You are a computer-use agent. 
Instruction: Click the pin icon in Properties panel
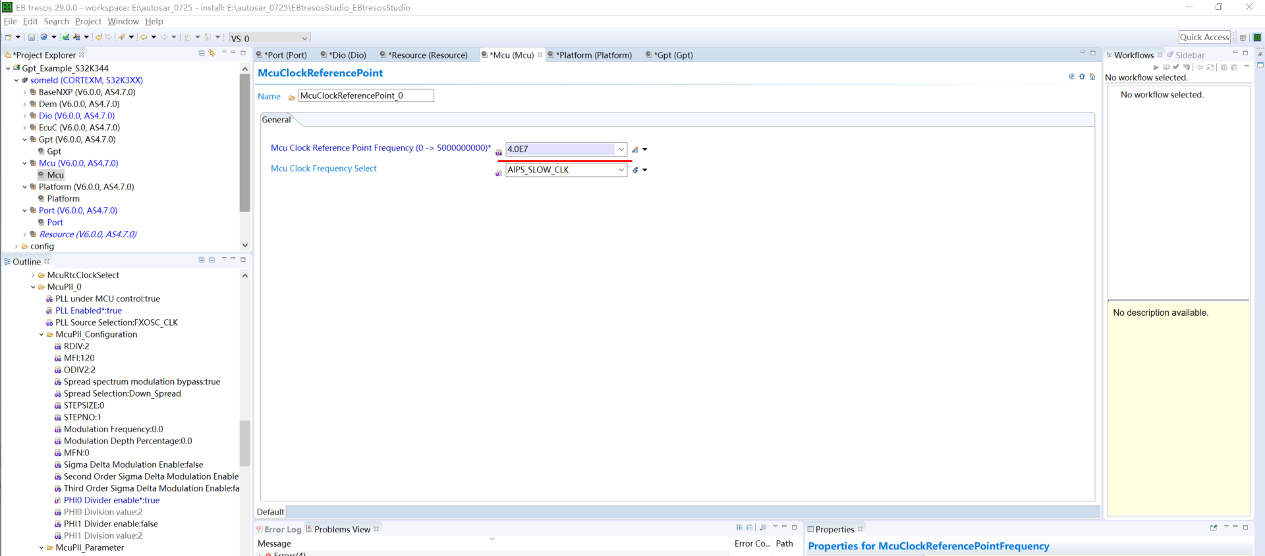point(1214,528)
